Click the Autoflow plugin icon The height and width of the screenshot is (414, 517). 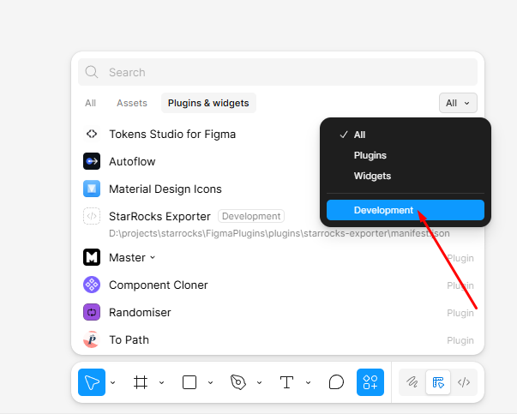pyautogui.click(x=92, y=161)
